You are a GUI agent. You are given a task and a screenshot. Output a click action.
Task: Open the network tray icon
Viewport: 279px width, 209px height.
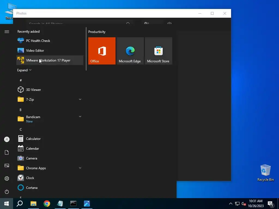click(x=237, y=204)
